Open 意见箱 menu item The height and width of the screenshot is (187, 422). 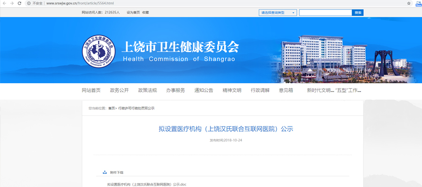286,90
